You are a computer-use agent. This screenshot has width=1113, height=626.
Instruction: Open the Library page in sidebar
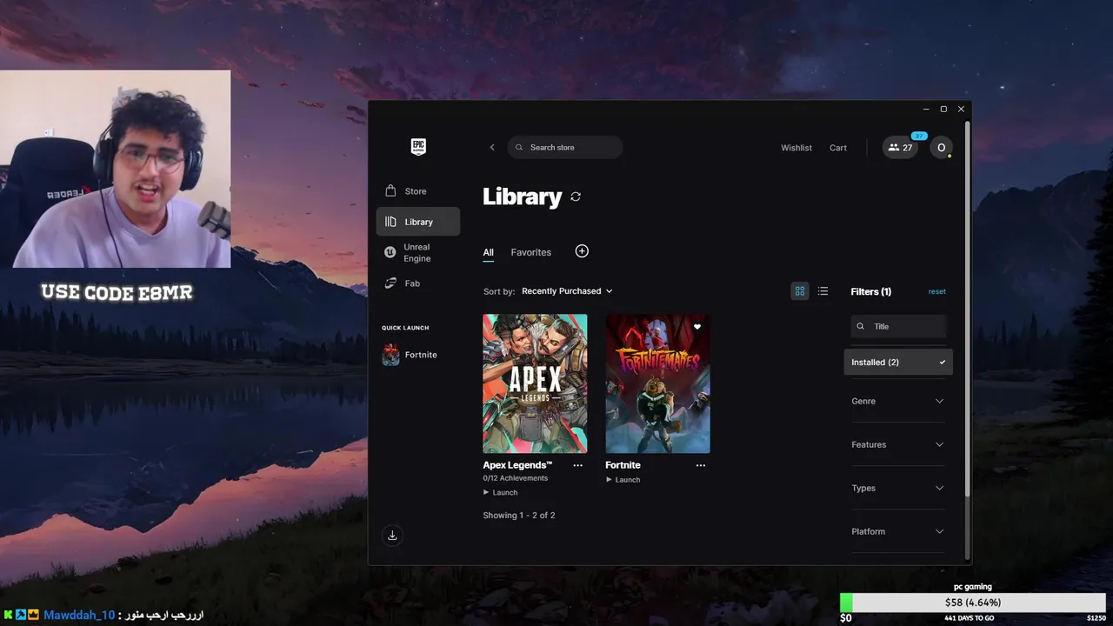[418, 222]
